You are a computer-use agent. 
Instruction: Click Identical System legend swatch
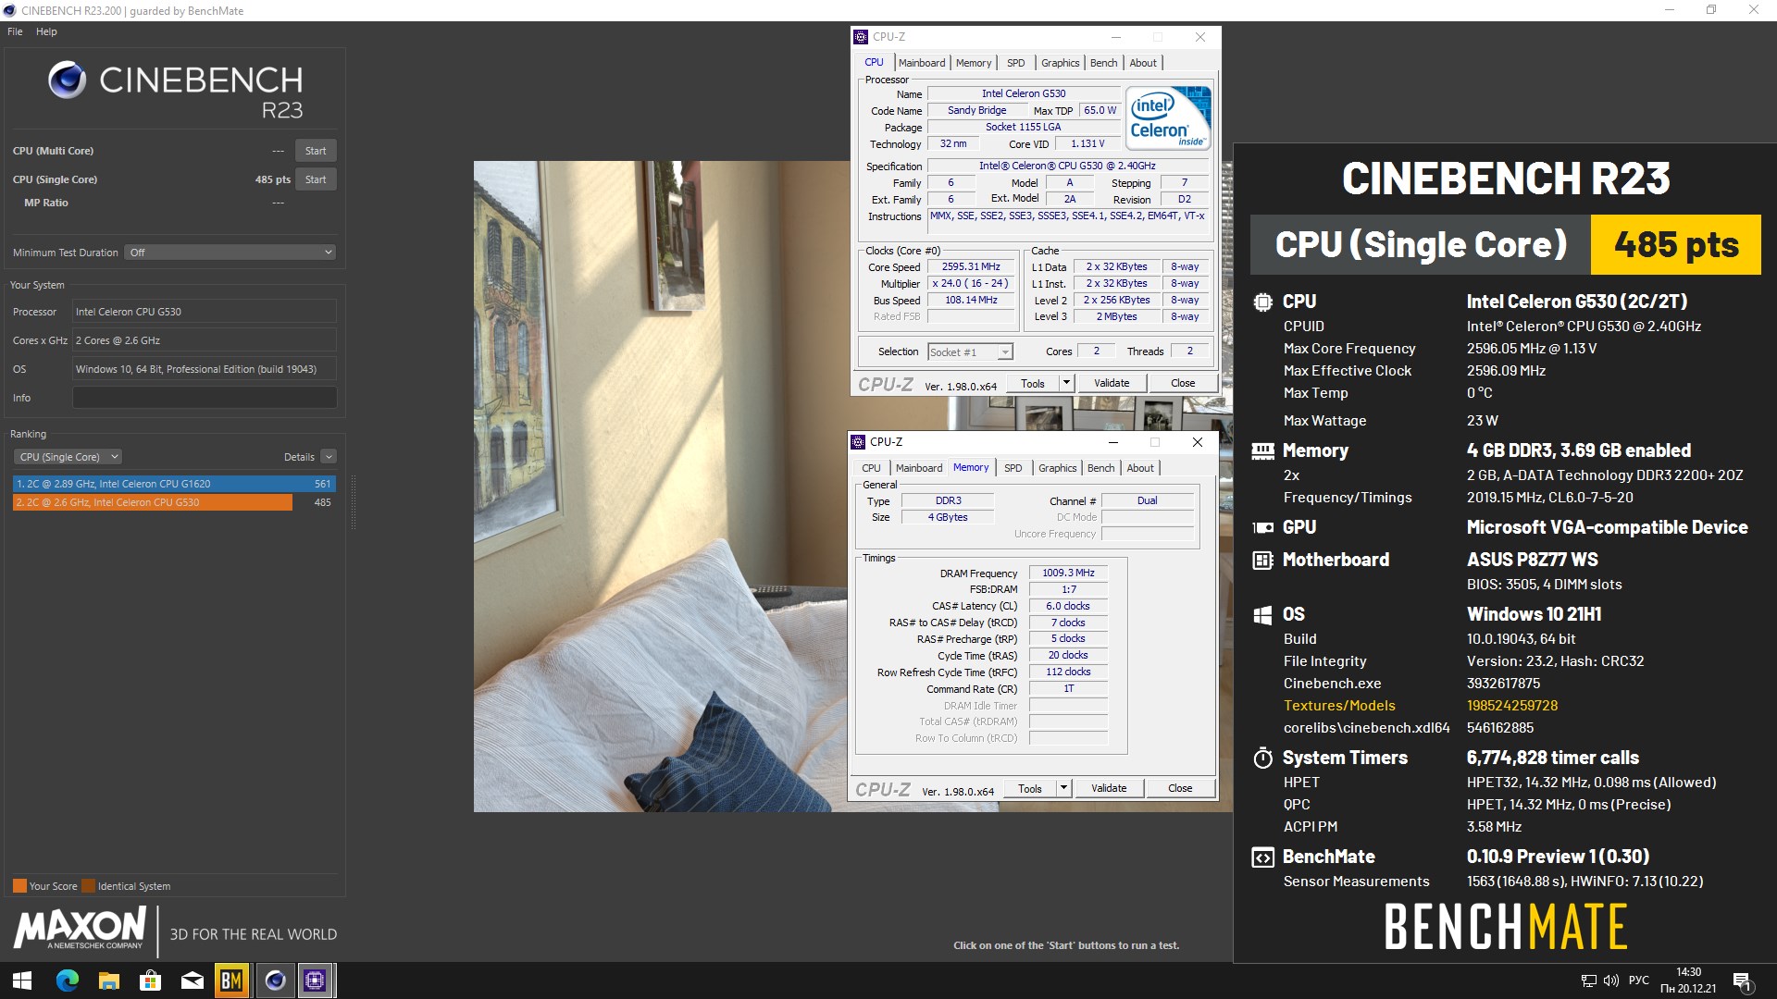(88, 886)
